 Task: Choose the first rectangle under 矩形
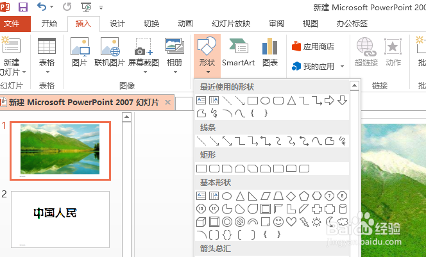click(201, 169)
